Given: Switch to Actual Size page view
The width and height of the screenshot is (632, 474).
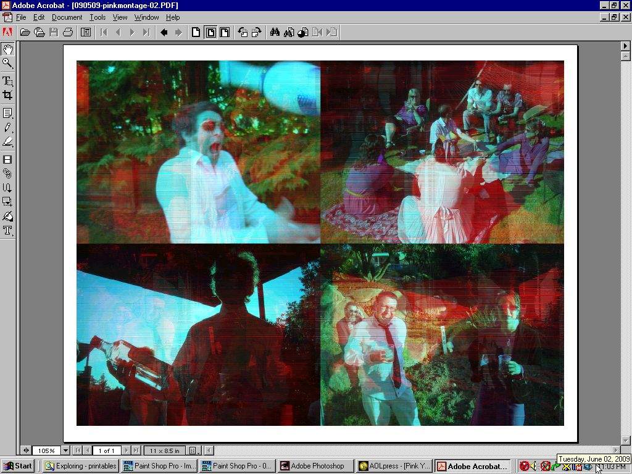Looking at the screenshot, I should pos(196,32).
